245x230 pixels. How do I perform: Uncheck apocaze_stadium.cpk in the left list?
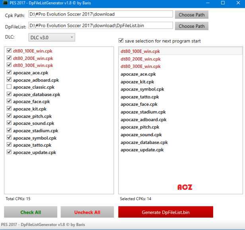pyautogui.click(x=9, y=131)
